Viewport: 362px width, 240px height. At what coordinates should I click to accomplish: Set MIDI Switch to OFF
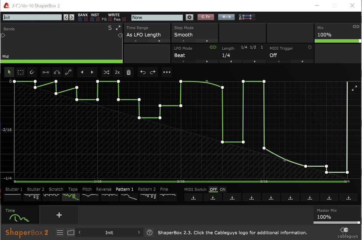[x=213, y=190]
